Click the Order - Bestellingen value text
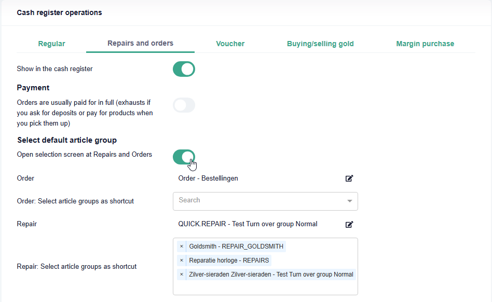 click(x=208, y=179)
